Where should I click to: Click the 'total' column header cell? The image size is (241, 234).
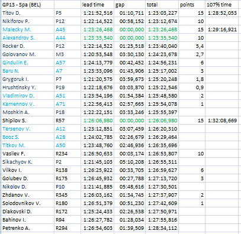[x=162, y=5]
